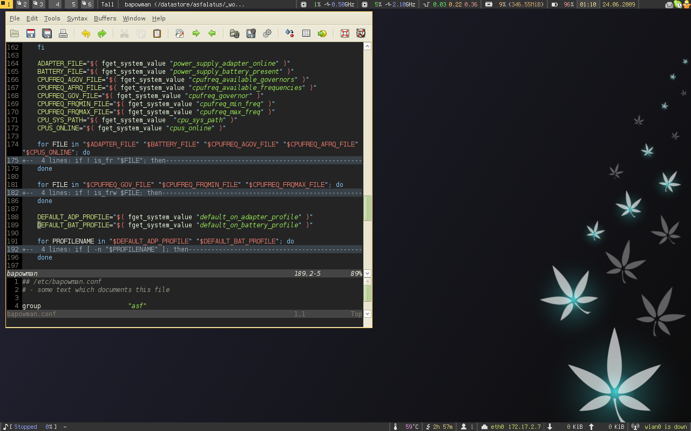This screenshot has width=691, height=431.
Task: Redo the change with the green arrow
Action: (x=102, y=33)
